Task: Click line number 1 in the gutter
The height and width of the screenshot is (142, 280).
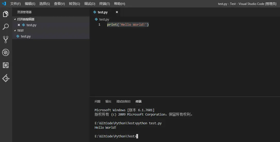Action: [99, 25]
